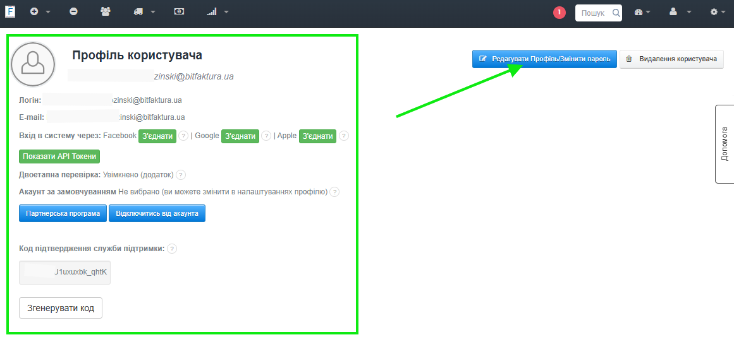Viewport: 734px width, 354px height.
Task: Open the Допомога side tab
Action: point(725,144)
